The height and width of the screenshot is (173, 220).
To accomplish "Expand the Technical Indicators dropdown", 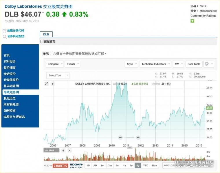I will [155, 64].
